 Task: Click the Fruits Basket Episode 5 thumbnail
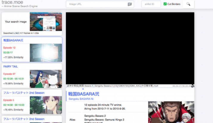pyautogui.click(x=46, y=105)
